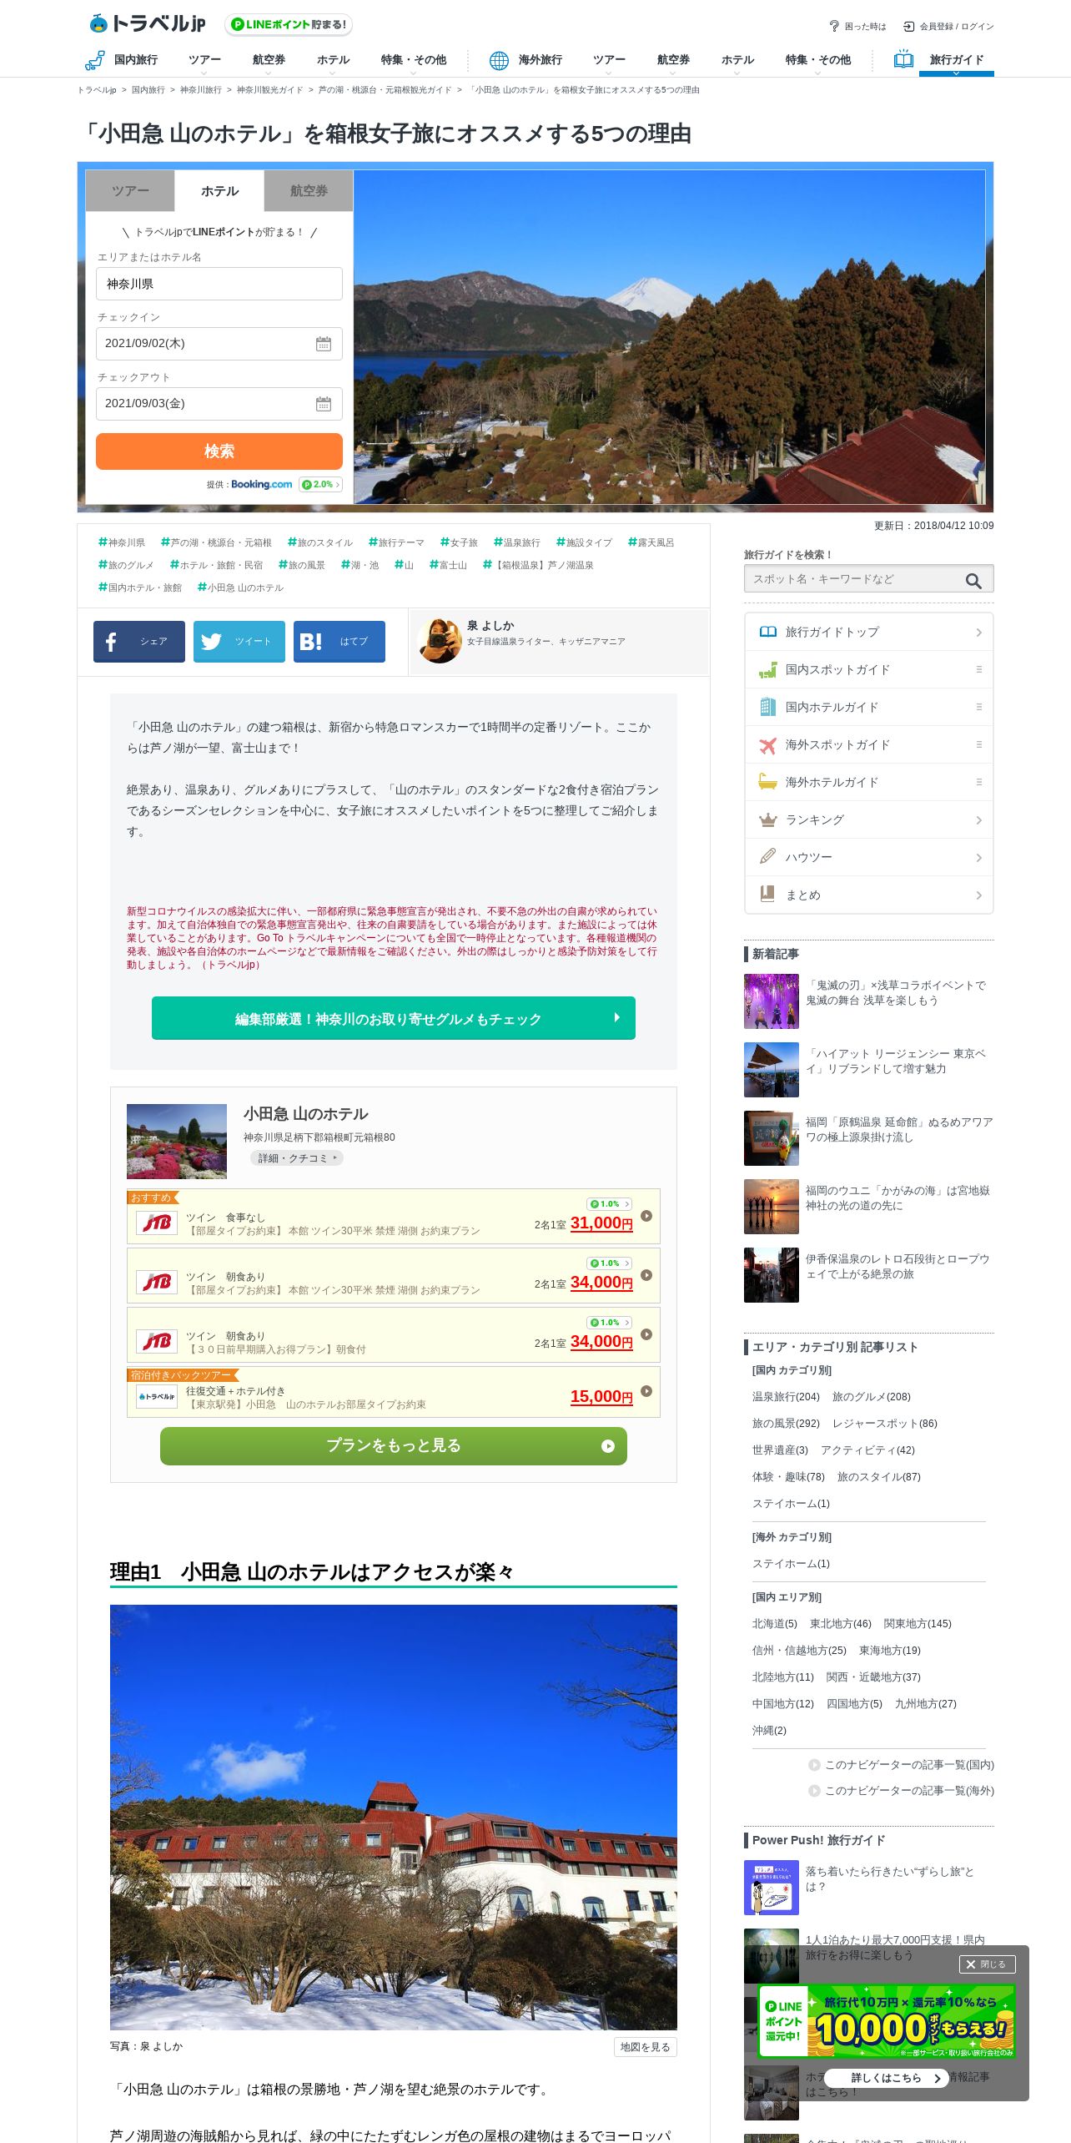Open ハウツー sidebar item
1071x2143 pixels.
click(x=868, y=857)
